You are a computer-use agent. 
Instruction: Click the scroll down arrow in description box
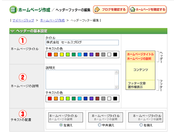coord(116,87)
